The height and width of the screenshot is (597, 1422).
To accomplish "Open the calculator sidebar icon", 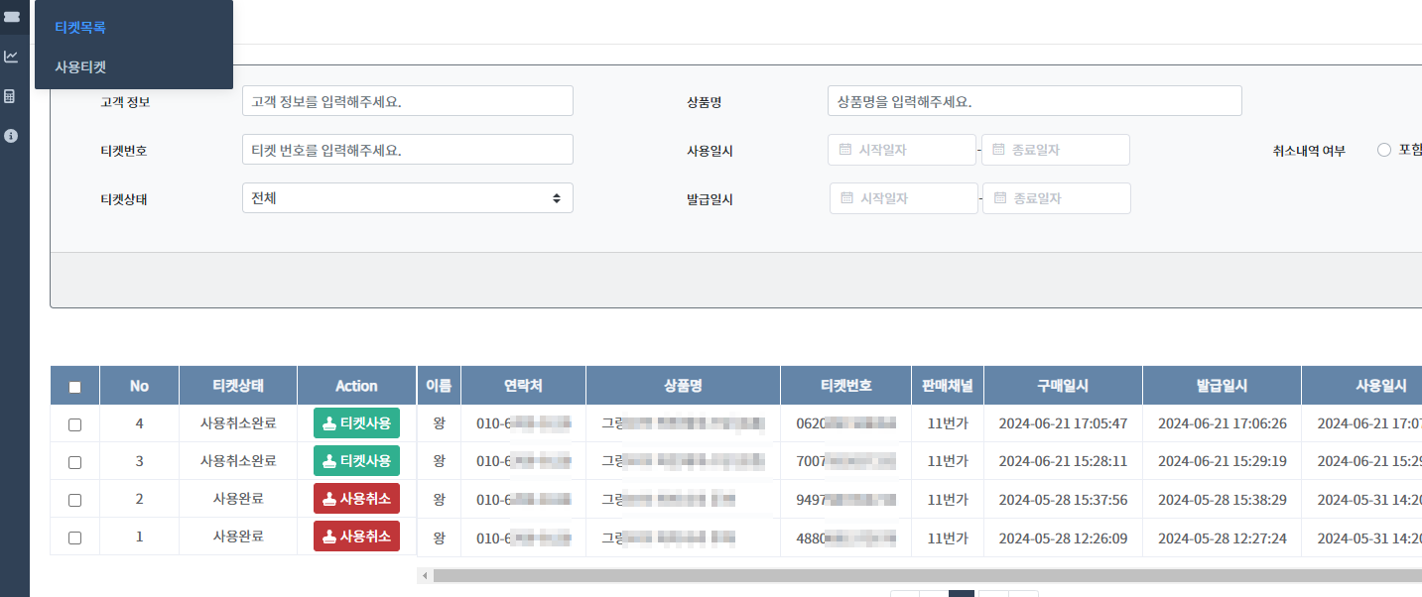I will click(11, 96).
